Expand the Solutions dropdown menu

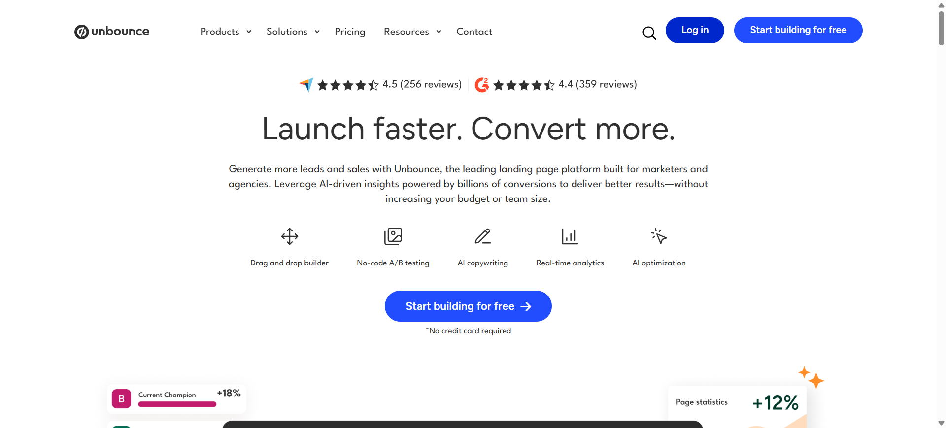293,32
